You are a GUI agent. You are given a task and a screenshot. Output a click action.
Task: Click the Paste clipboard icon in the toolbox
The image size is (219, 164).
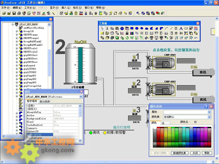[117, 28]
